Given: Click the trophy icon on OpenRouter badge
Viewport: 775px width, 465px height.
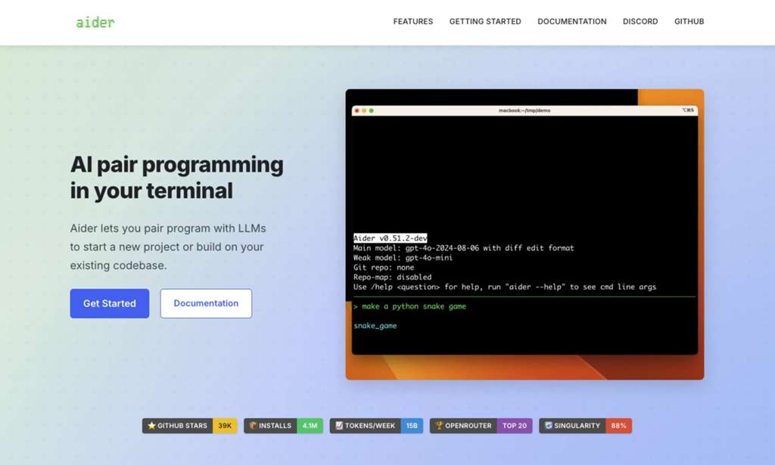Looking at the screenshot, I should click(439, 426).
